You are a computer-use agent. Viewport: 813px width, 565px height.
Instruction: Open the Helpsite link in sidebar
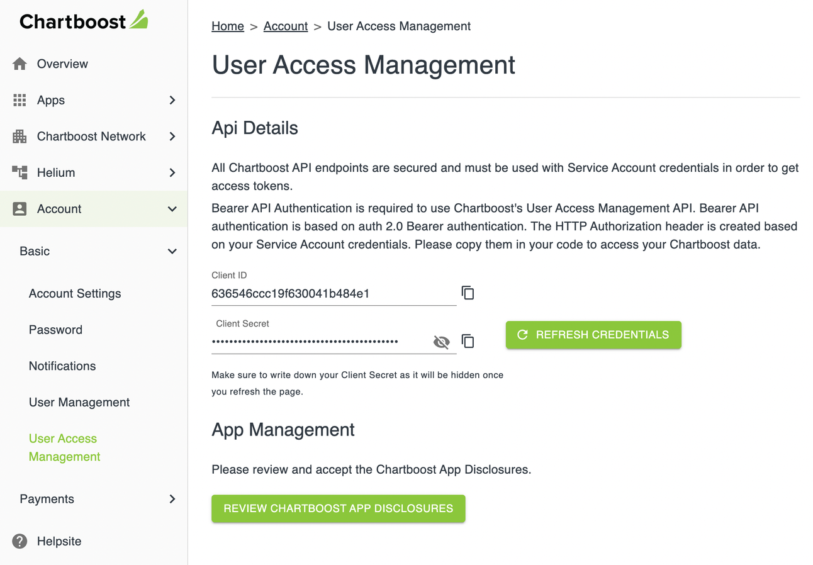pos(59,541)
